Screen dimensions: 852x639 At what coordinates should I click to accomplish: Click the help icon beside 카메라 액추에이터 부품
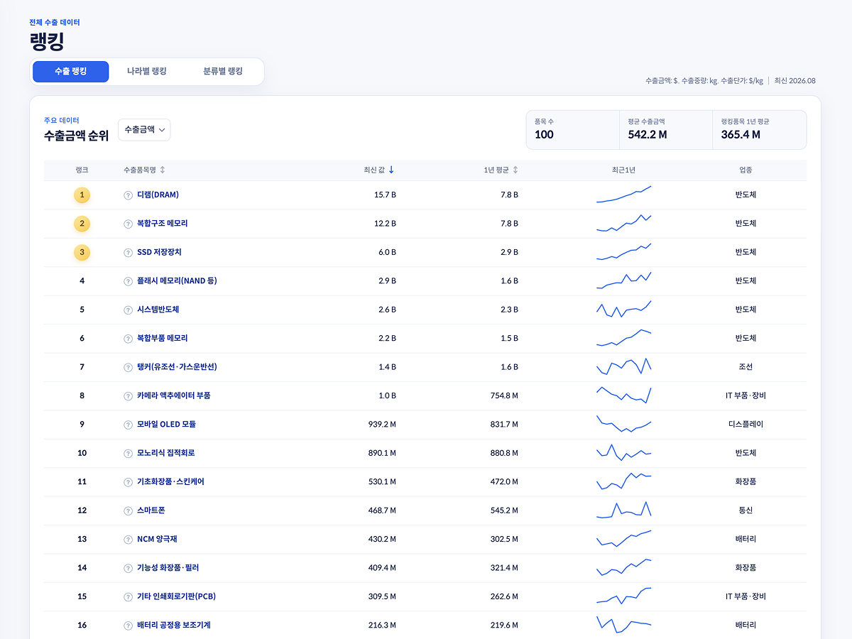point(129,396)
